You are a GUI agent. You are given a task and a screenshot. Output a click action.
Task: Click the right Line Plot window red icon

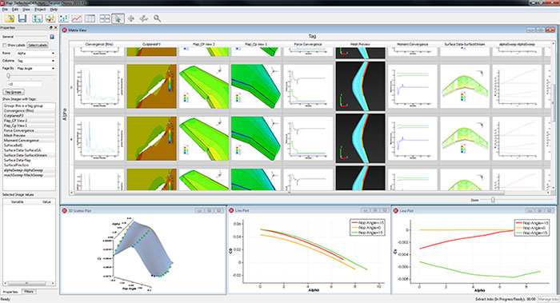396,210
